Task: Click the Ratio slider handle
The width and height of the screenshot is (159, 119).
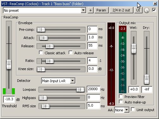Action: [50, 61]
